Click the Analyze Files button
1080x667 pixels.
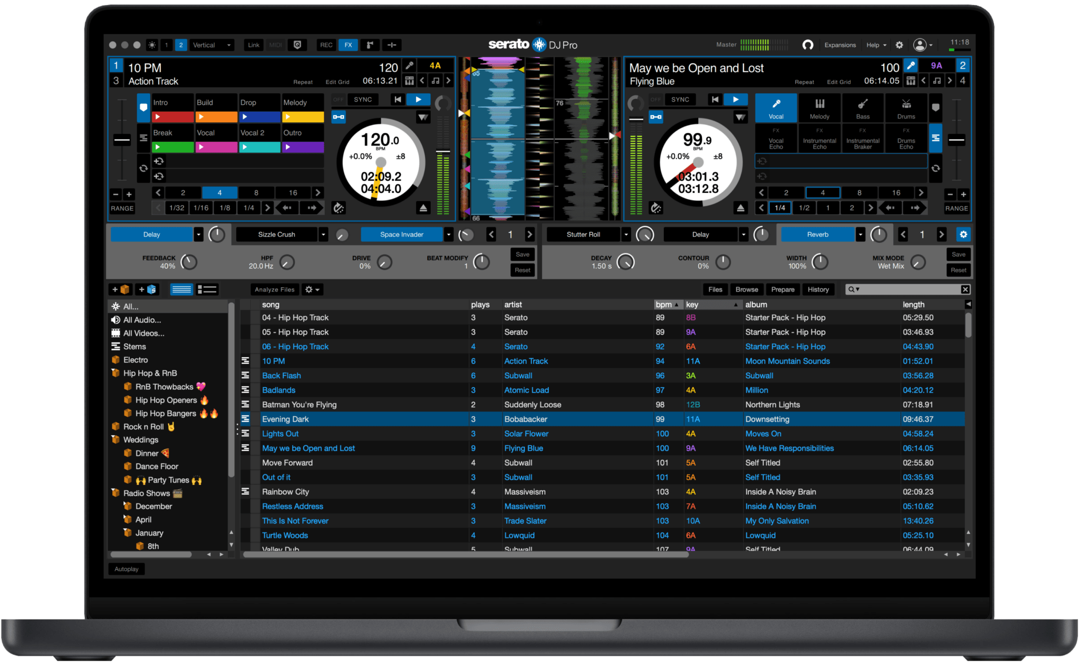point(274,289)
